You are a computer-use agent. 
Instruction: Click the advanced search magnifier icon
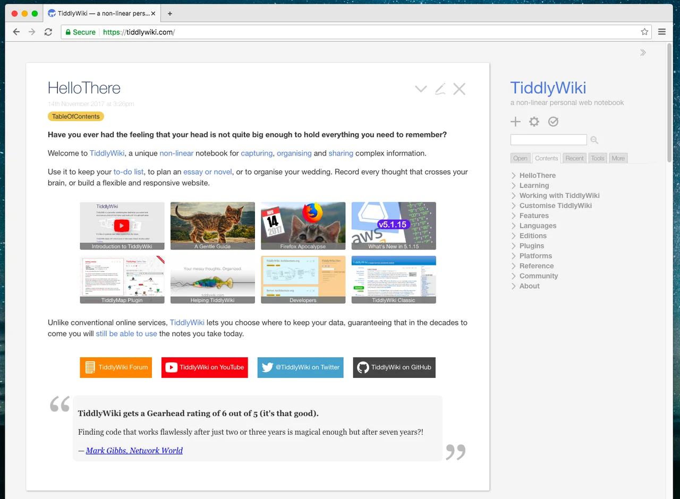[594, 140]
